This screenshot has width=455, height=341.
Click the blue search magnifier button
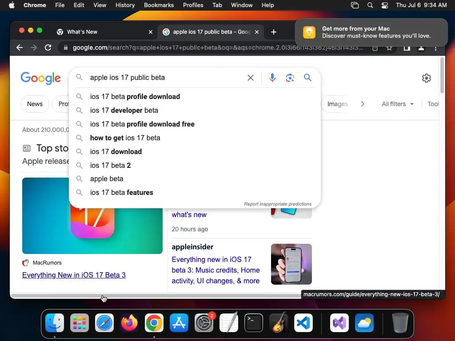point(307,77)
